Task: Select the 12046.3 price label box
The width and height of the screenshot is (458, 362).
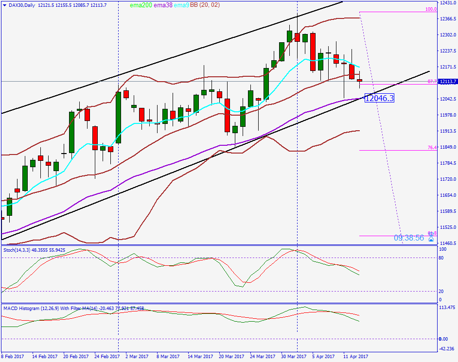Action: (380, 98)
